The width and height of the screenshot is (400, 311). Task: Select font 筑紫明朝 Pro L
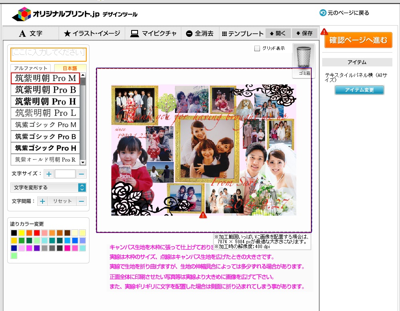45,113
